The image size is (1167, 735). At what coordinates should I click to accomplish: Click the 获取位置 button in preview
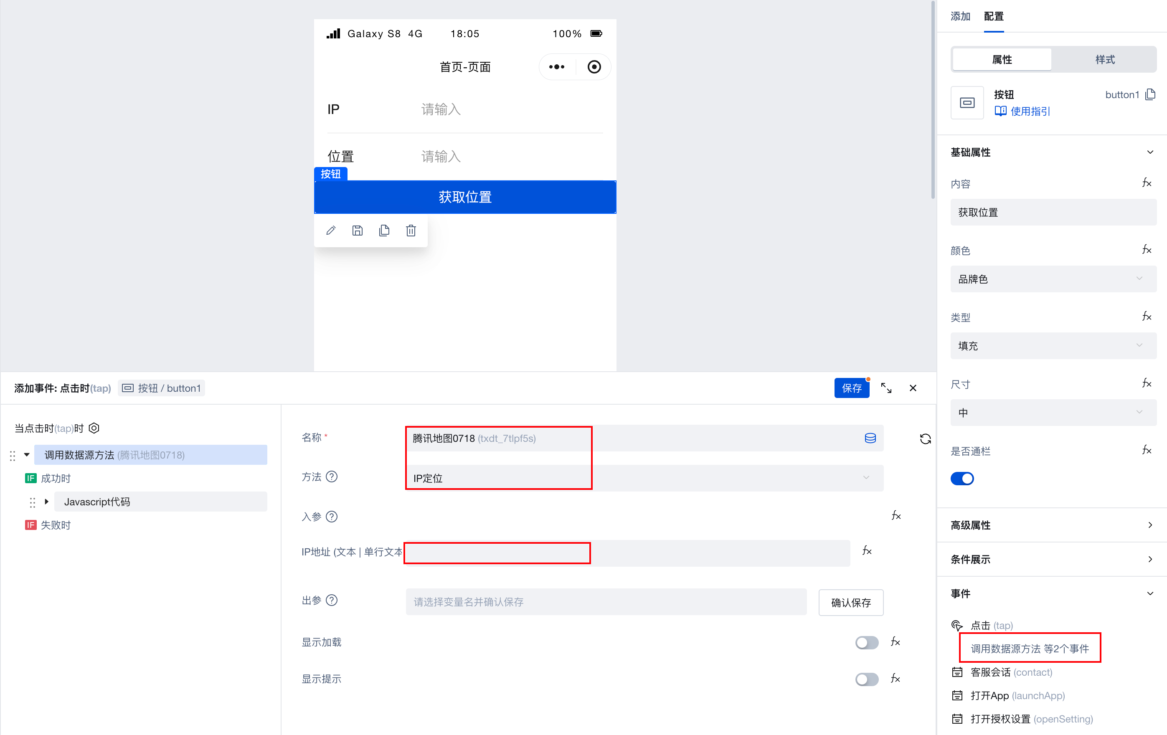pos(465,197)
